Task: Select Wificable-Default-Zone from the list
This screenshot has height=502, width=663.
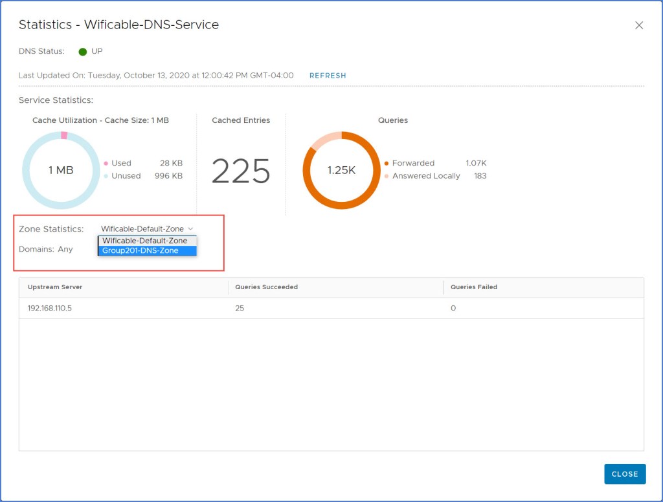Action: (145, 241)
